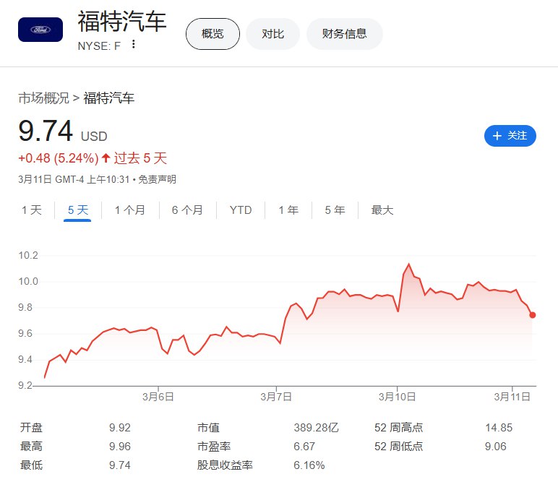558x482 pixels.
Task: Switch to the 对比 compare tab
Action: click(272, 34)
